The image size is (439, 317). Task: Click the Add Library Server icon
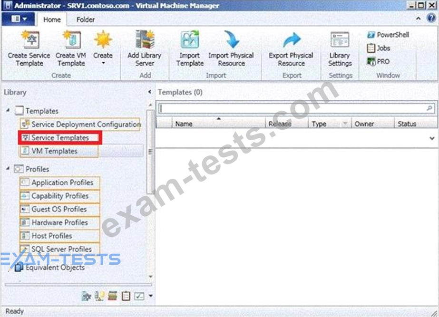(145, 39)
